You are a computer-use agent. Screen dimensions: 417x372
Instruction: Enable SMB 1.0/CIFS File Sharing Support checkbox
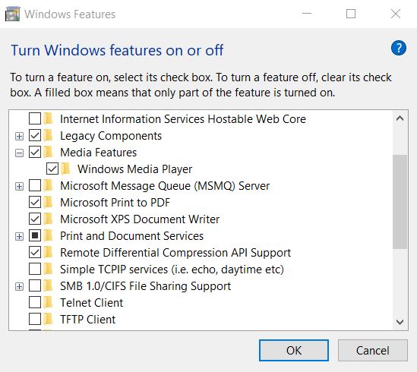point(35,286)
